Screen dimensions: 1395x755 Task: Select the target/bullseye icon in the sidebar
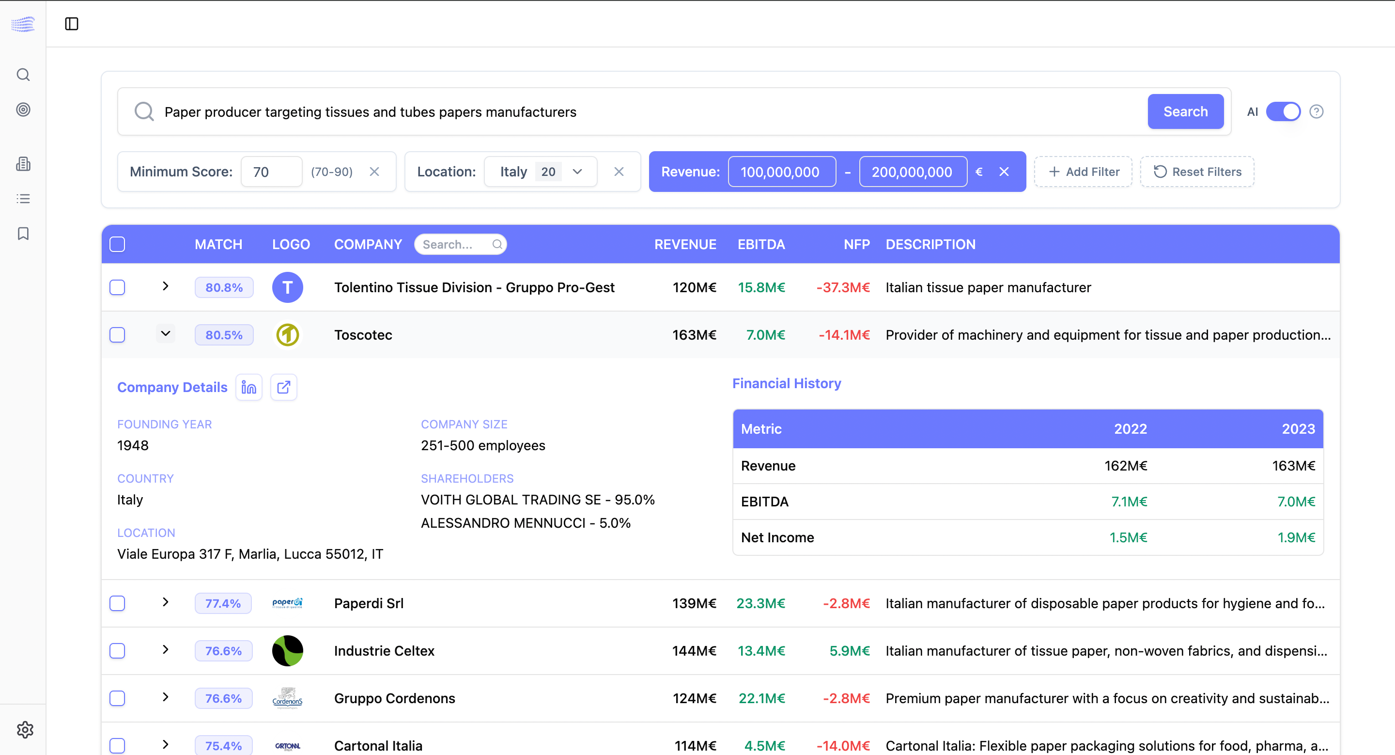pos(23,110)
